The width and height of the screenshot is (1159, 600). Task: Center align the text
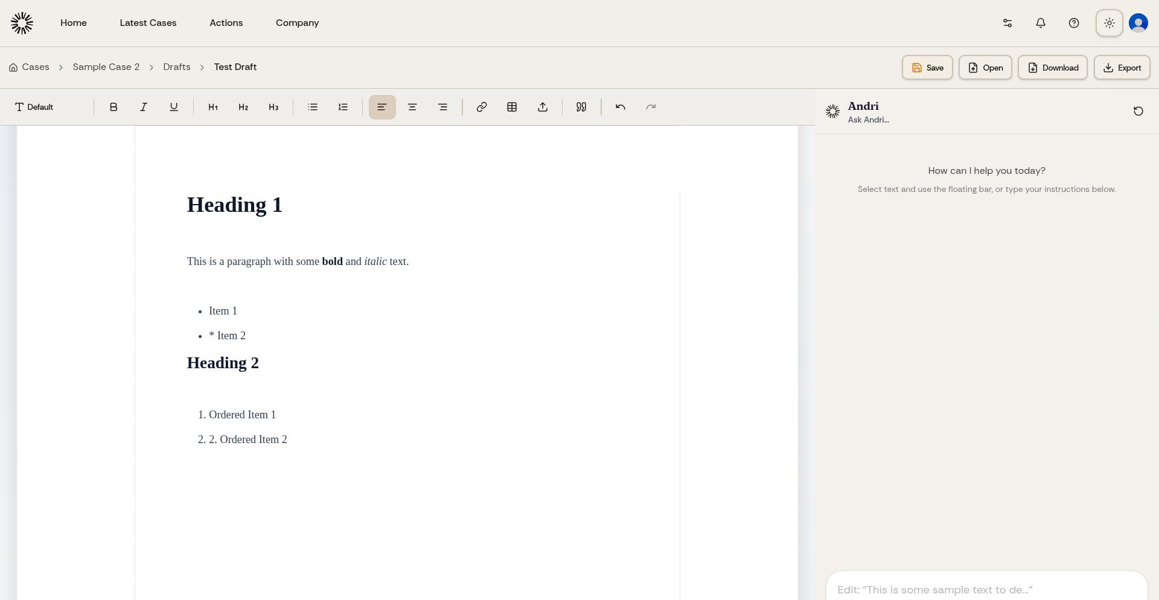pyautogui.click(x=412, y=107)
